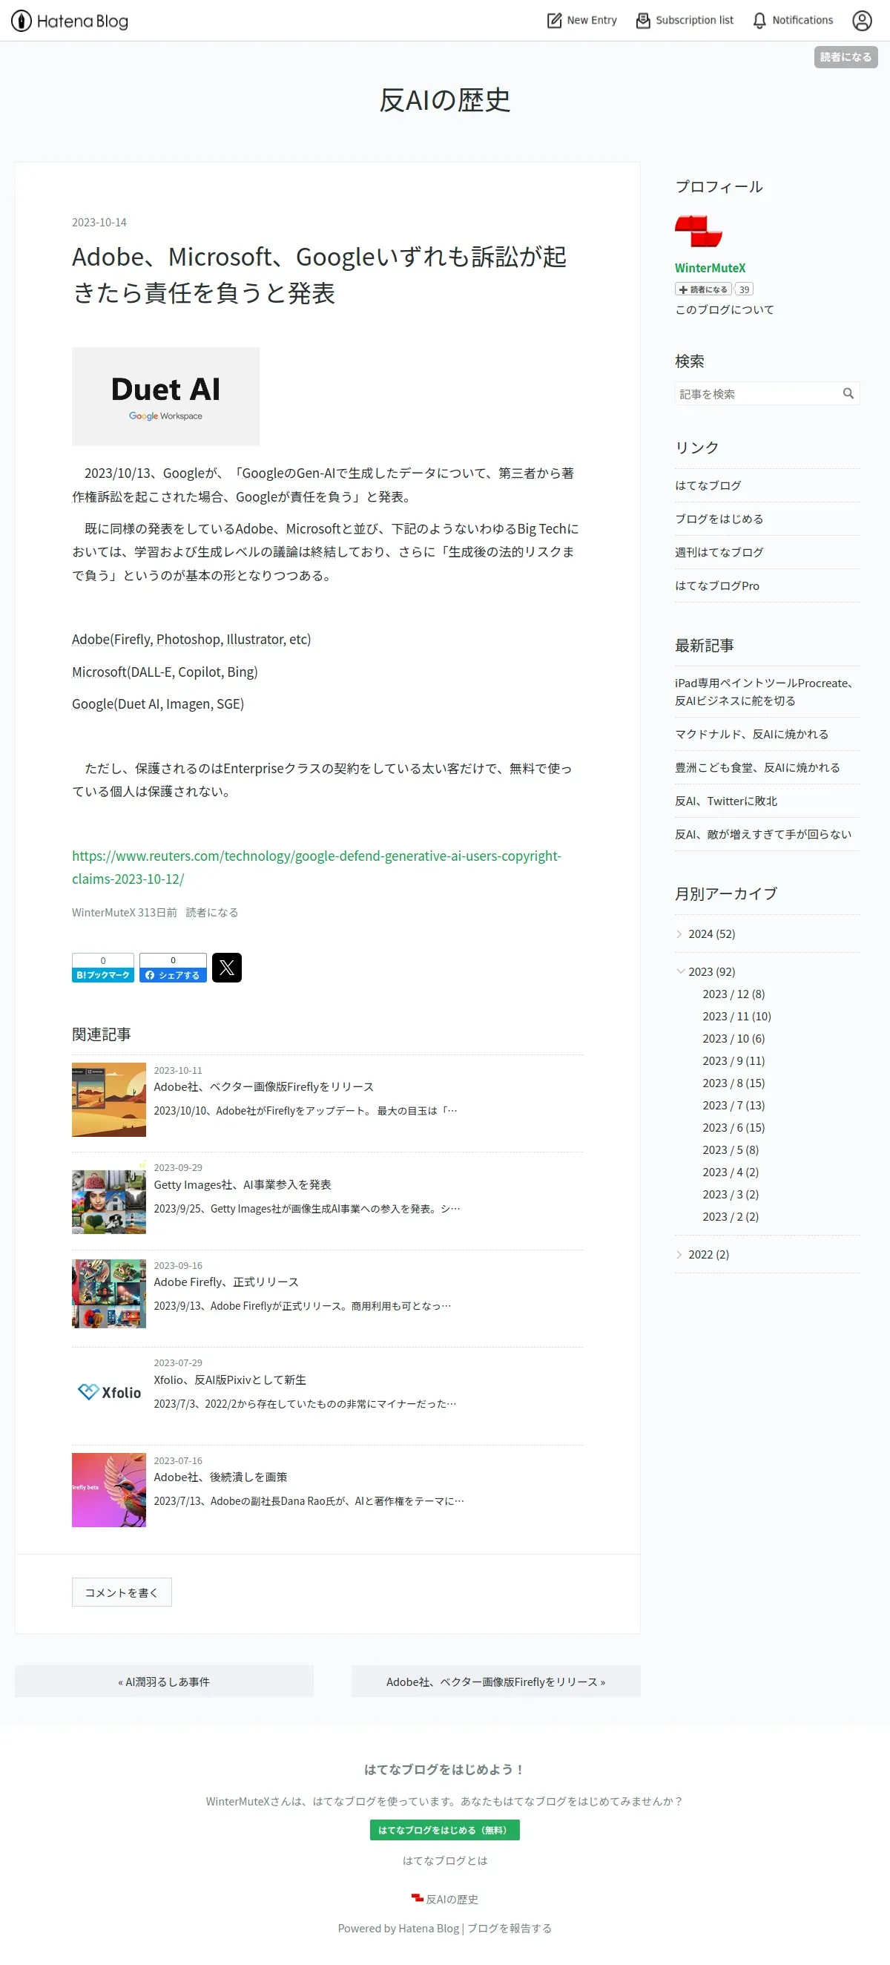Expand the 2024 archive arrow

(x=679, y=934)
